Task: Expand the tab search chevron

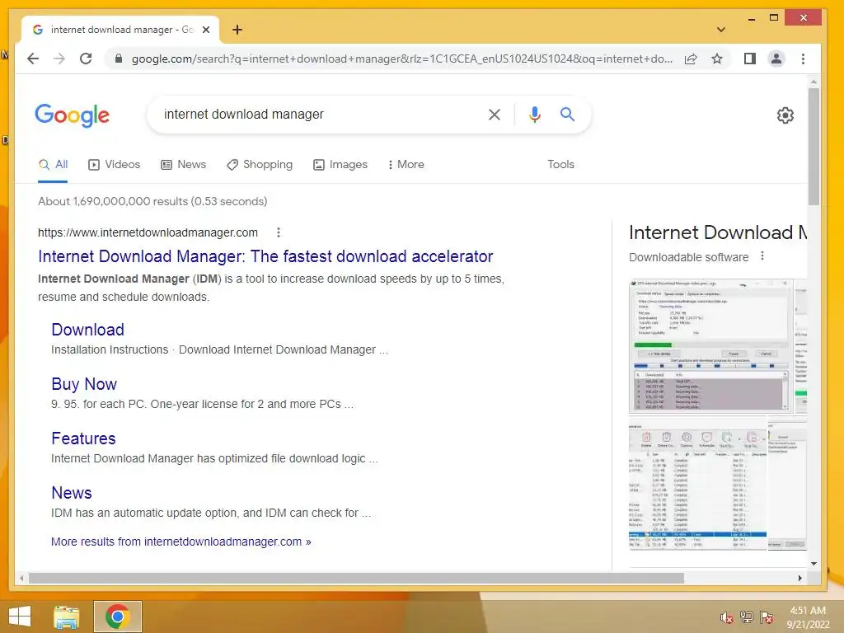Action: pos(721,30)
